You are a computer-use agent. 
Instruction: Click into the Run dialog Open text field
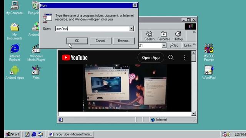[x=92, y=28]
